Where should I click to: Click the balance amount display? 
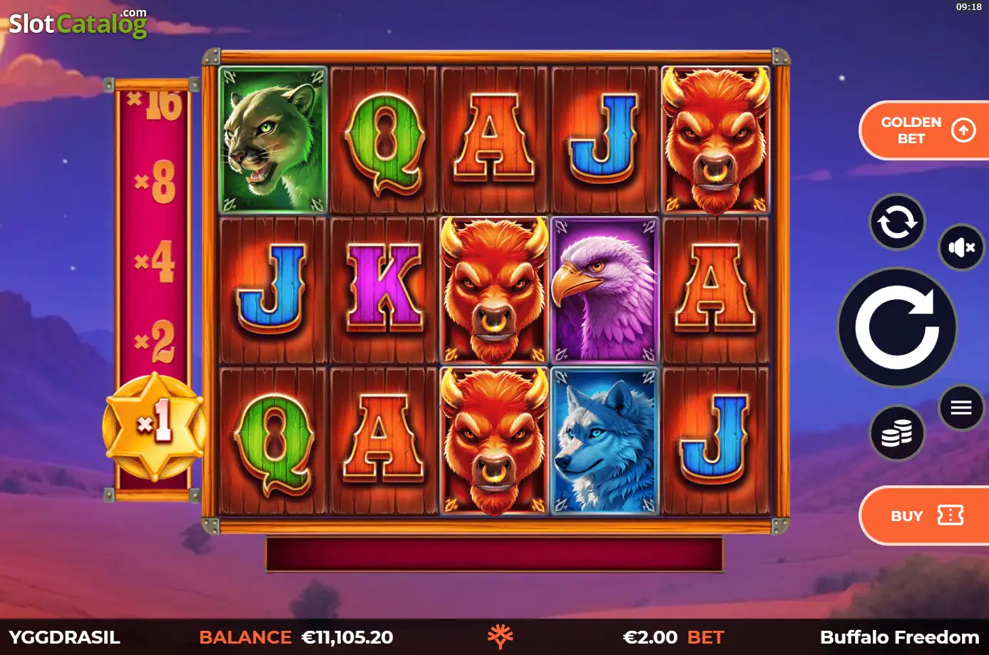tap(347, 637)
